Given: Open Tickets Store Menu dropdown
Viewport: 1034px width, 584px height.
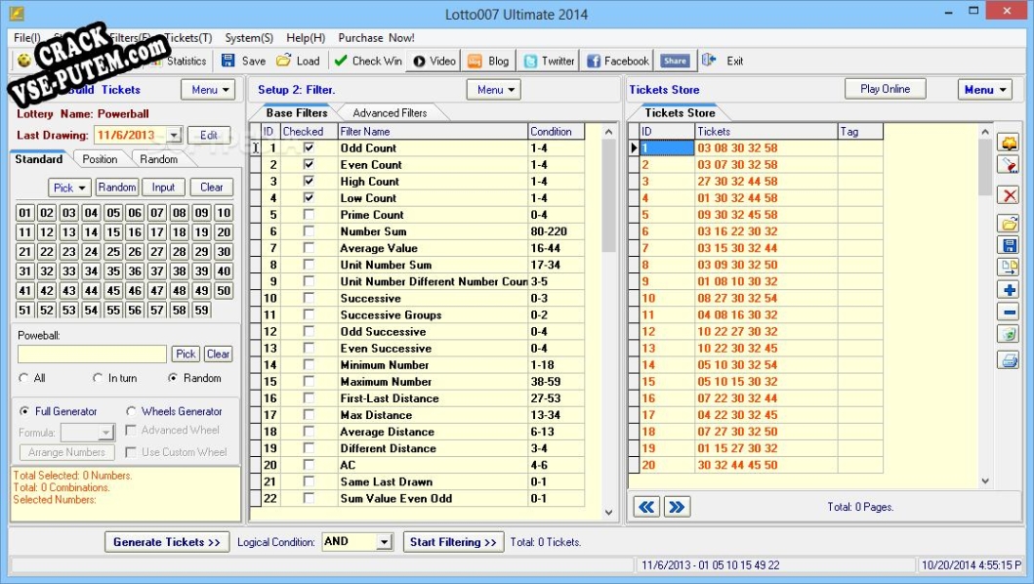Looking at the screenshot, I should coord(985,90).
